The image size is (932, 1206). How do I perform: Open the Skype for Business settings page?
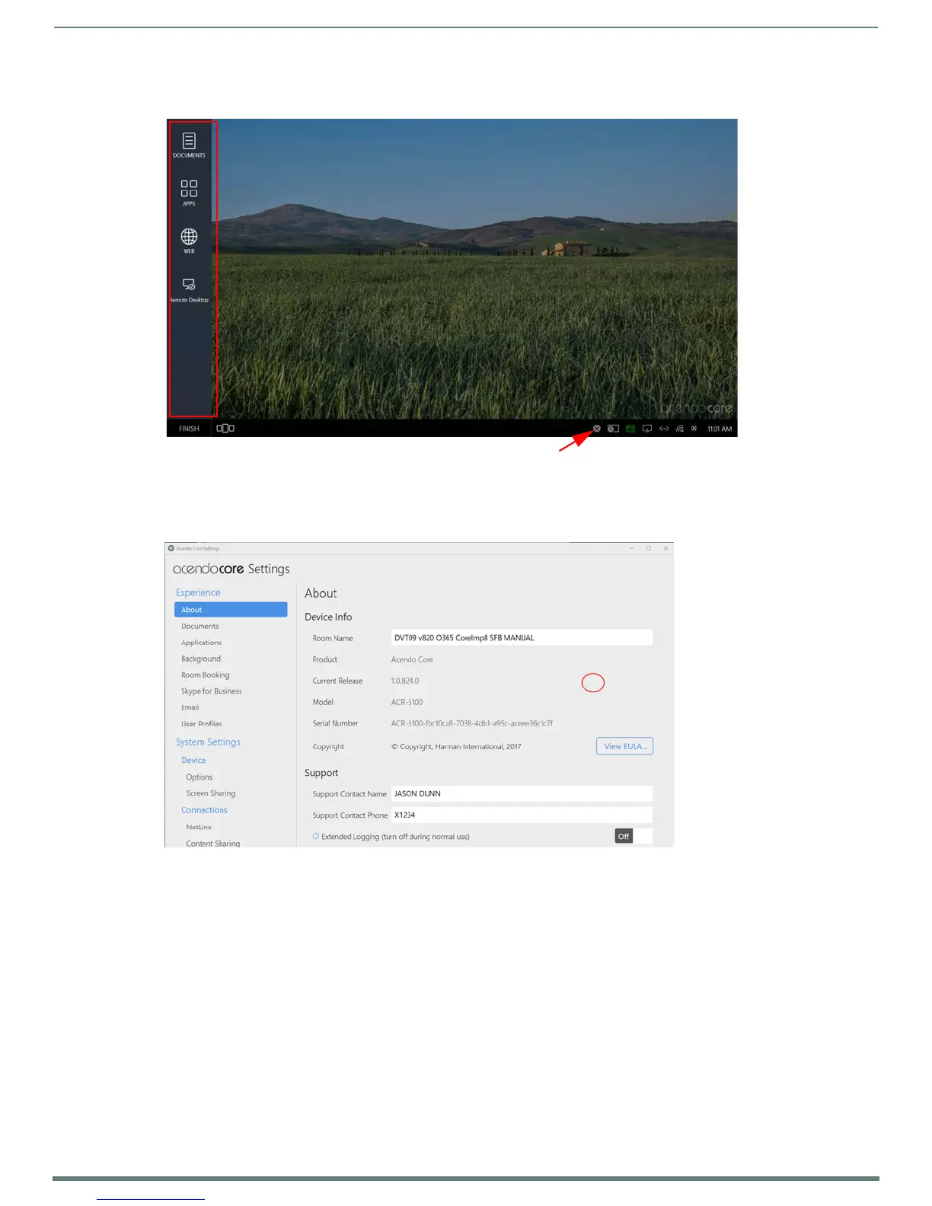[x=212, y=691]
